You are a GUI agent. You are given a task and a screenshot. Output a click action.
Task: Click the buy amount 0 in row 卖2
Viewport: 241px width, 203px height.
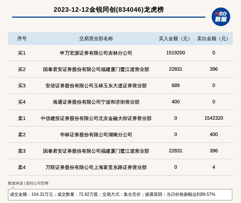pos(175,134)
